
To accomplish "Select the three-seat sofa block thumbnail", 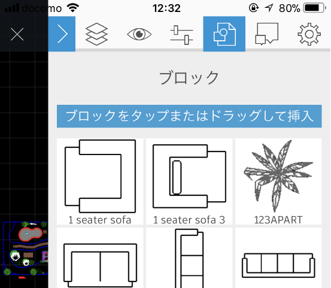I will click(x=278, y=258).
